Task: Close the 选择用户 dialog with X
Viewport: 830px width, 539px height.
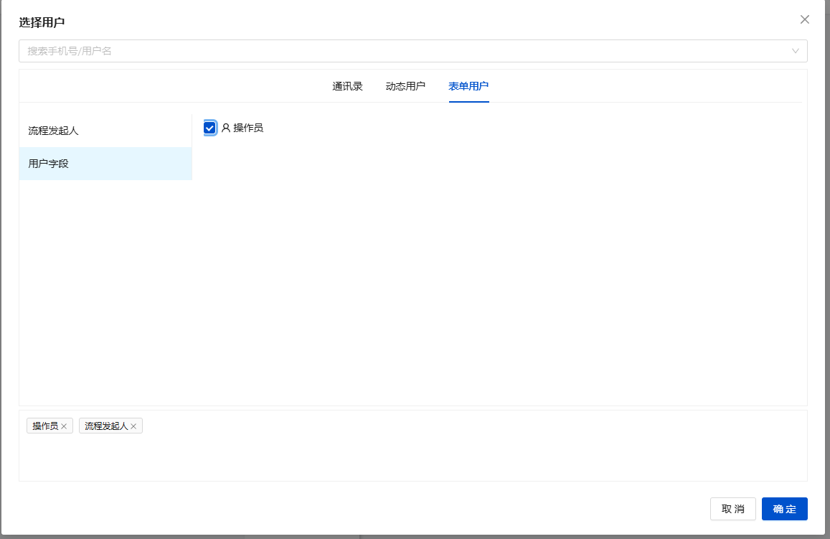Action: tap(804, 20)
